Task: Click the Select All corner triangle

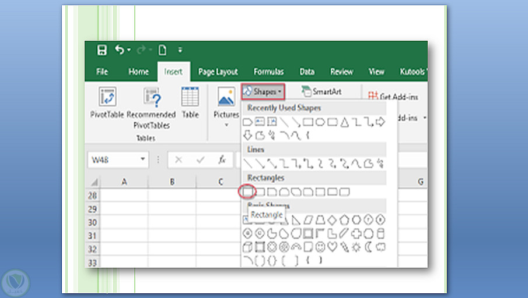Action: pos(95,182)
